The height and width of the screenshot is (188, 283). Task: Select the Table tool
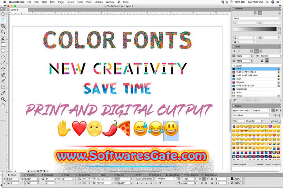click(3, 87)
